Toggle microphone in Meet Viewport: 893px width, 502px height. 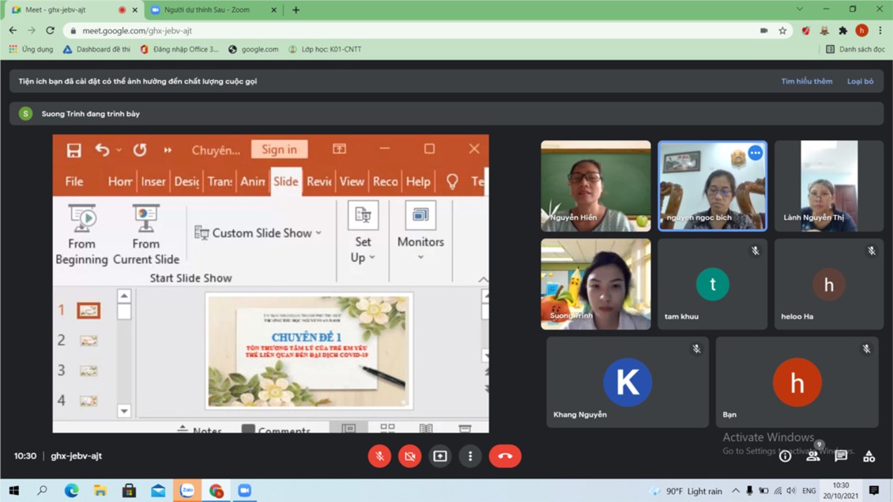pos(379,456)
